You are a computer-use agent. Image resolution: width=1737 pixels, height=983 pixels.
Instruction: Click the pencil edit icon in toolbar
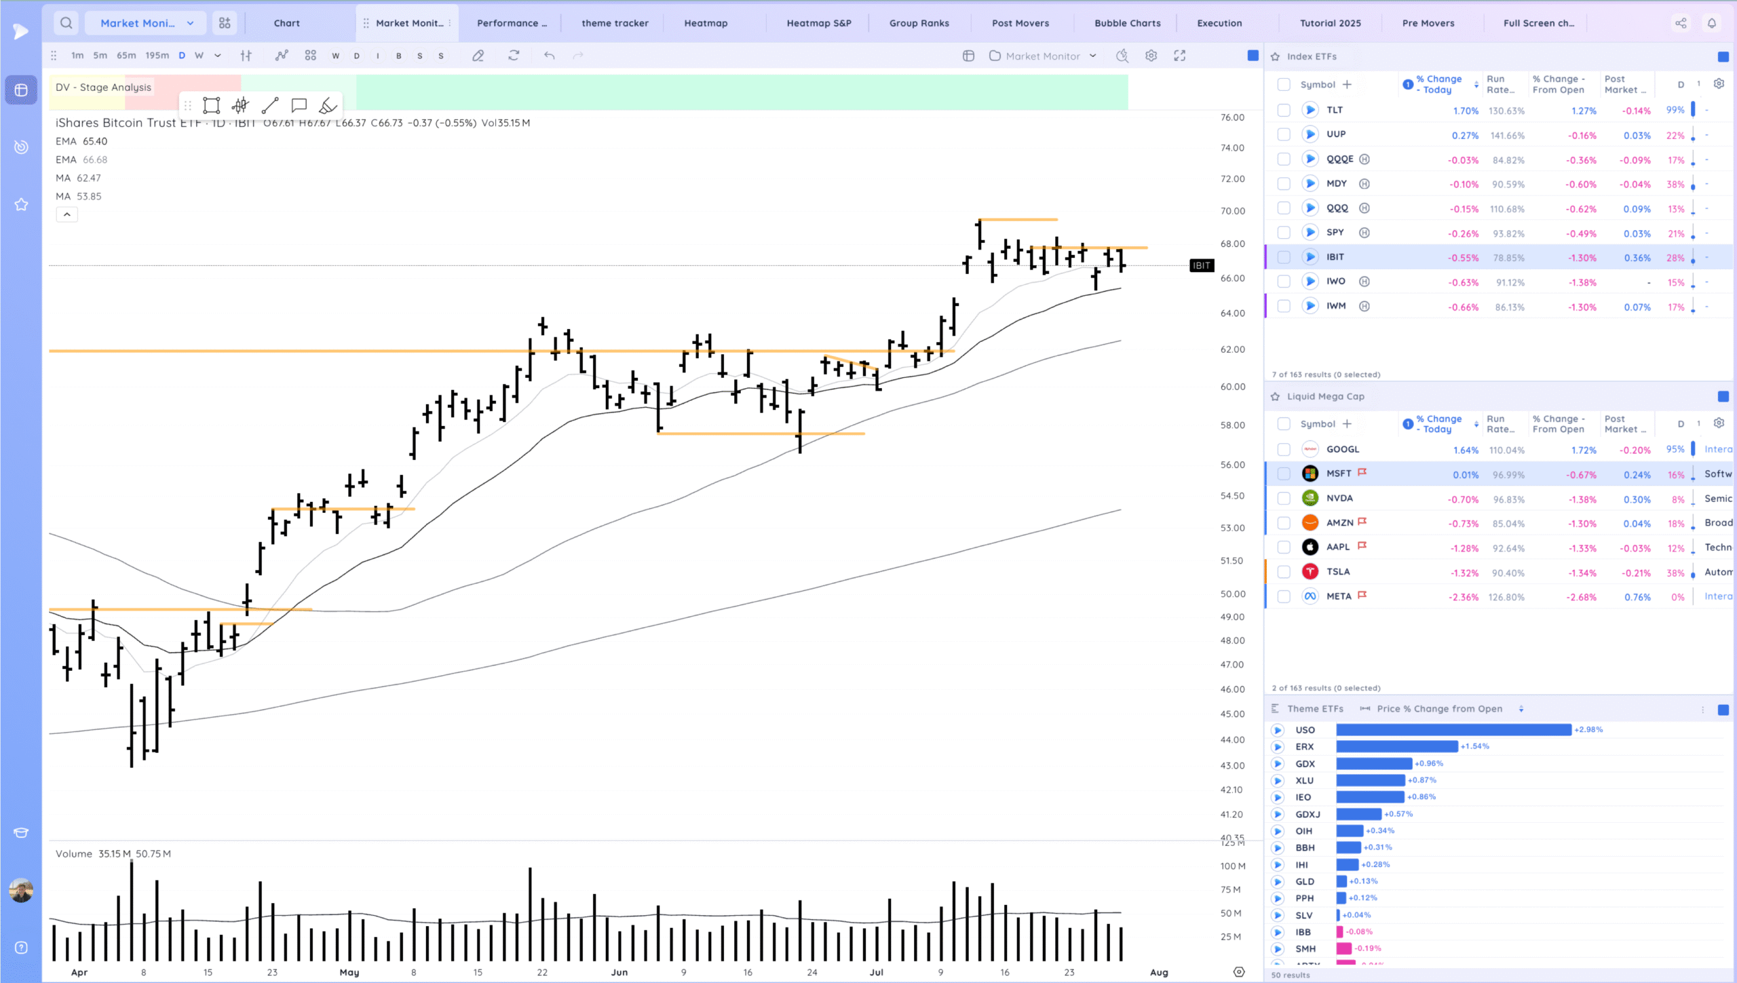click(478, 56)
